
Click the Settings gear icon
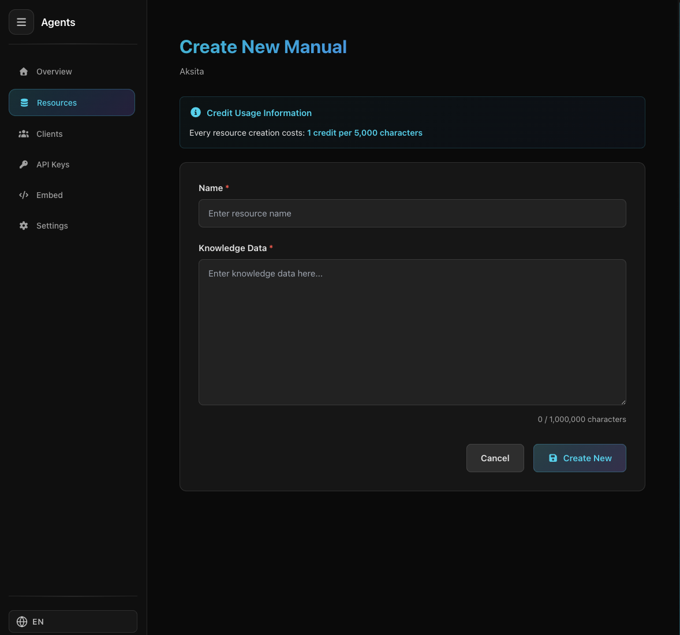click(24, 226)
